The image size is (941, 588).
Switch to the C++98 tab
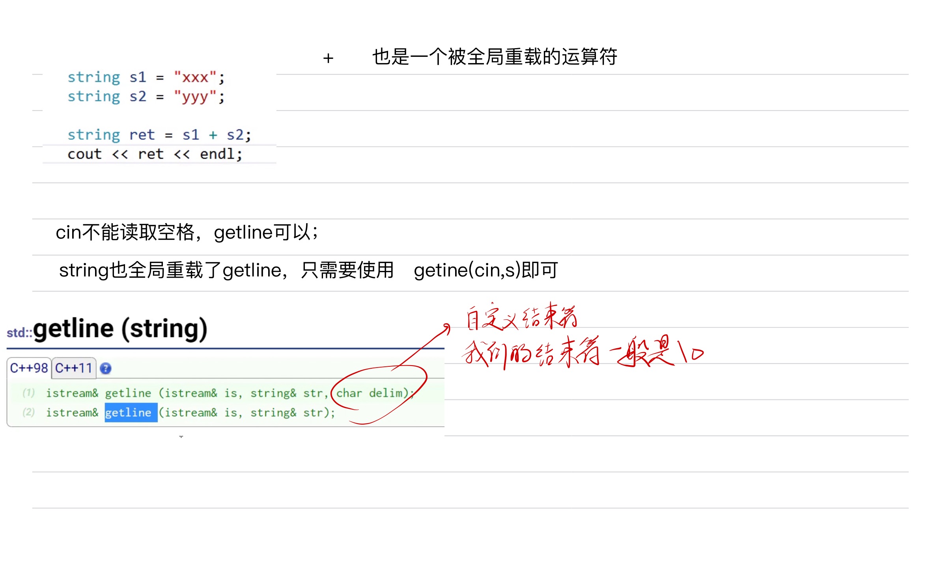pyautogui.click(x=29, y=368)
